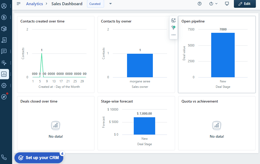Switch to presentation display mode
The height and width of the screenshot is (164, 260).
[x=227, y=4]
